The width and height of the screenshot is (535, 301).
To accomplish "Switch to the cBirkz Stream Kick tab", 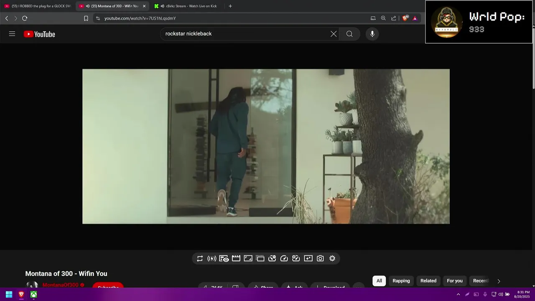I will pos(186,6).
